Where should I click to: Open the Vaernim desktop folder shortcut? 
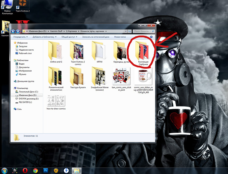click(x=5, y=28)
